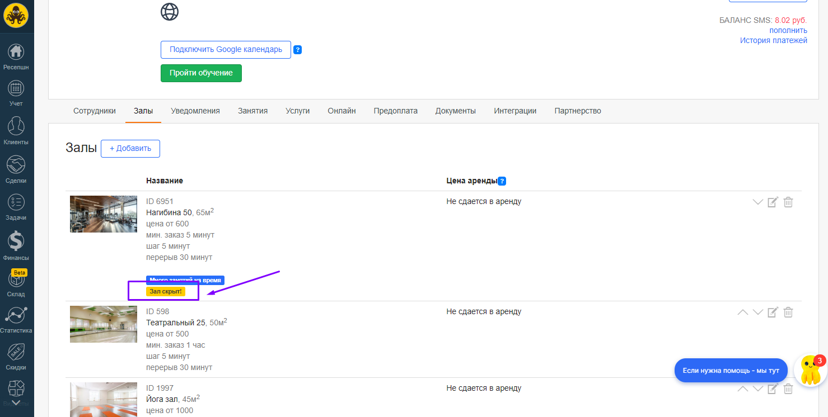Screen dimensions: 828x417
Task: Open the Скидки section
Action: pos(16,357)
